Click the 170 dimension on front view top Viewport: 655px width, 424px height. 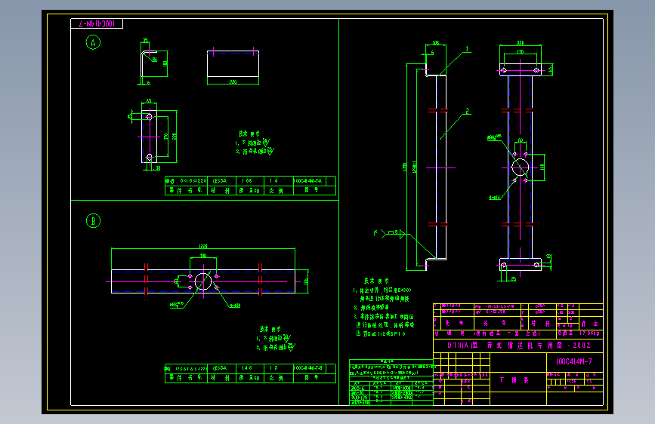coord(520,52)
